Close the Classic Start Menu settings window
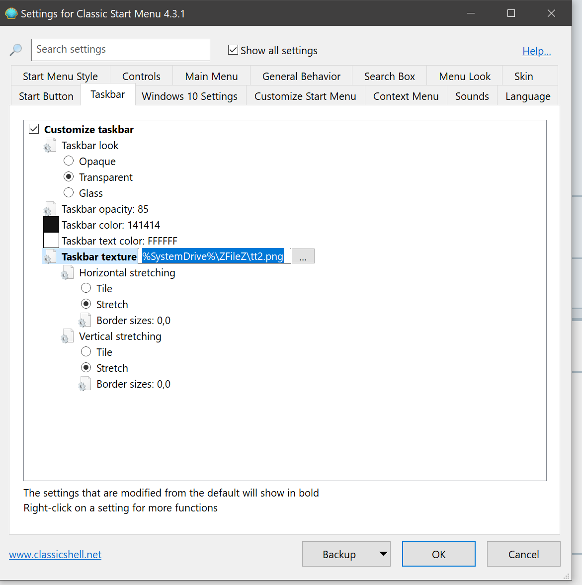 551,13
